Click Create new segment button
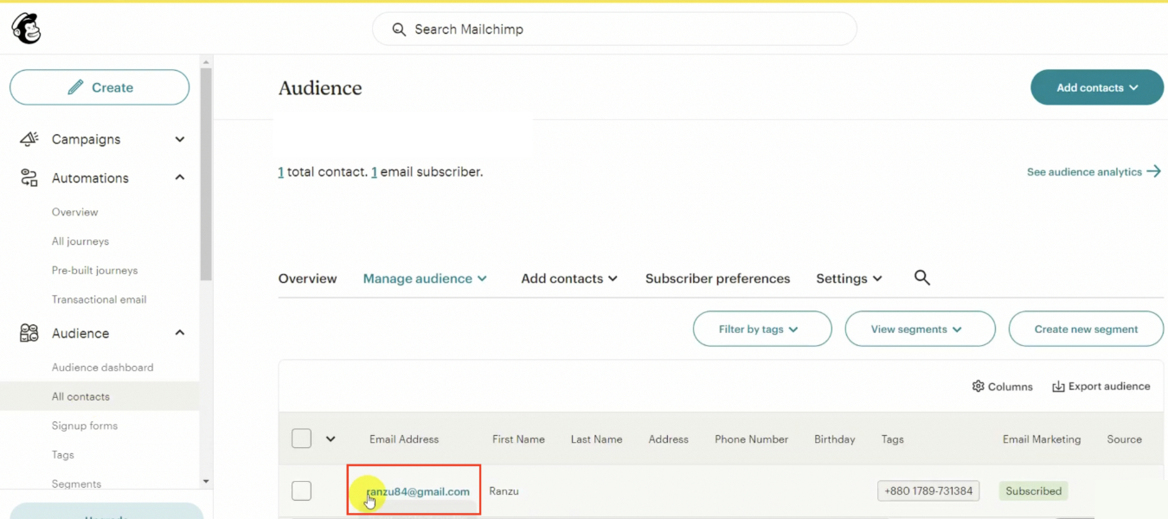The height and width of the screenshot is (519, 1168). pos(1086,329)
